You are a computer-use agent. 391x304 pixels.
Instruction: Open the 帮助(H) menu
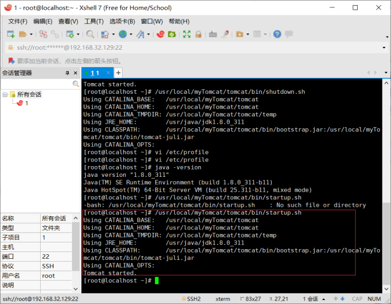tap(179, 21)
